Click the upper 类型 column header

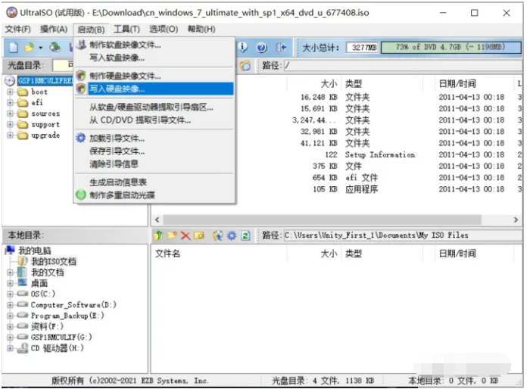[383, 83]
